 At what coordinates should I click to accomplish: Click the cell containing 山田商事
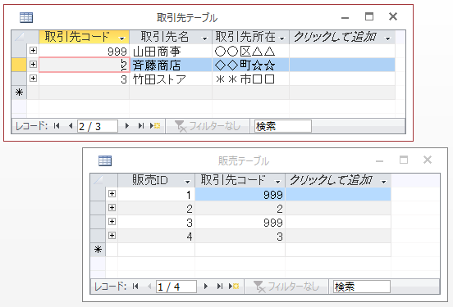pos(171,51)
